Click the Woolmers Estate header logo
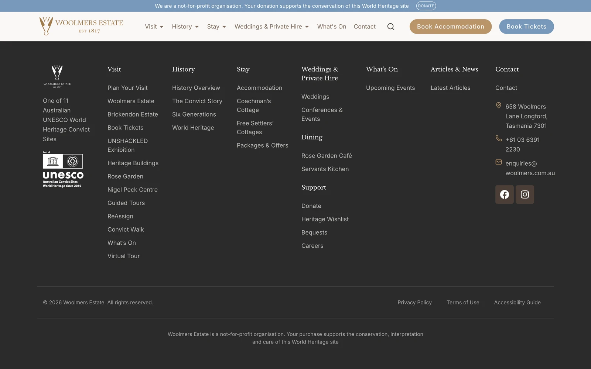Screen dimensions: 591x369 (x=81, y=26)
